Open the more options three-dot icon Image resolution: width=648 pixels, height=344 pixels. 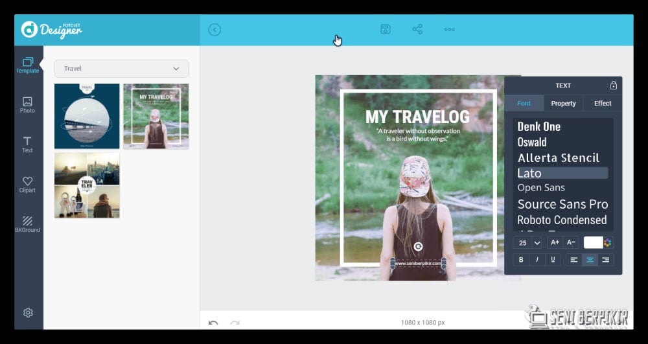(x=450, y=29)
